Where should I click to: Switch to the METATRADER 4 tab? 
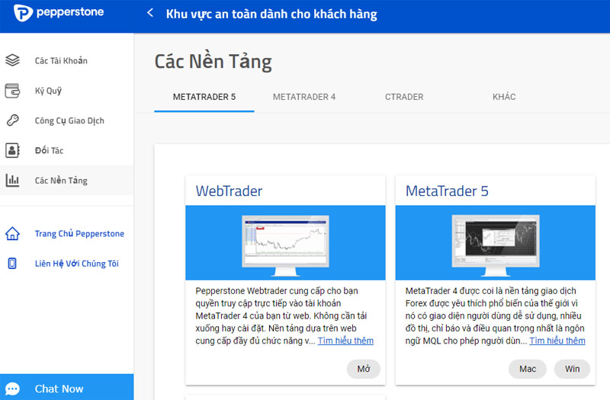(x=304, y=97)
